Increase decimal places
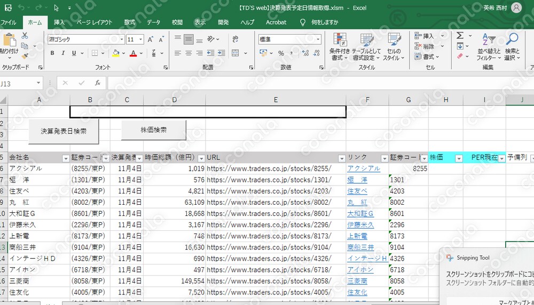Image resolution: width=534 pixels, height=305 pixels. (305, 53)
